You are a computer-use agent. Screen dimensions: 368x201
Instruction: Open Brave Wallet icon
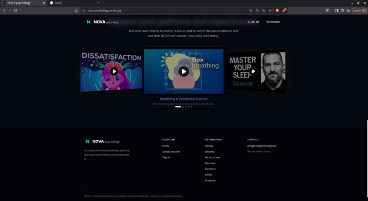(x=342, y=11)
